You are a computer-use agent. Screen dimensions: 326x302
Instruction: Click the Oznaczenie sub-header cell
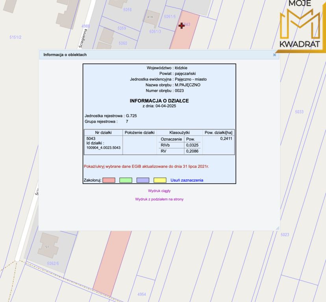point(171,139)
